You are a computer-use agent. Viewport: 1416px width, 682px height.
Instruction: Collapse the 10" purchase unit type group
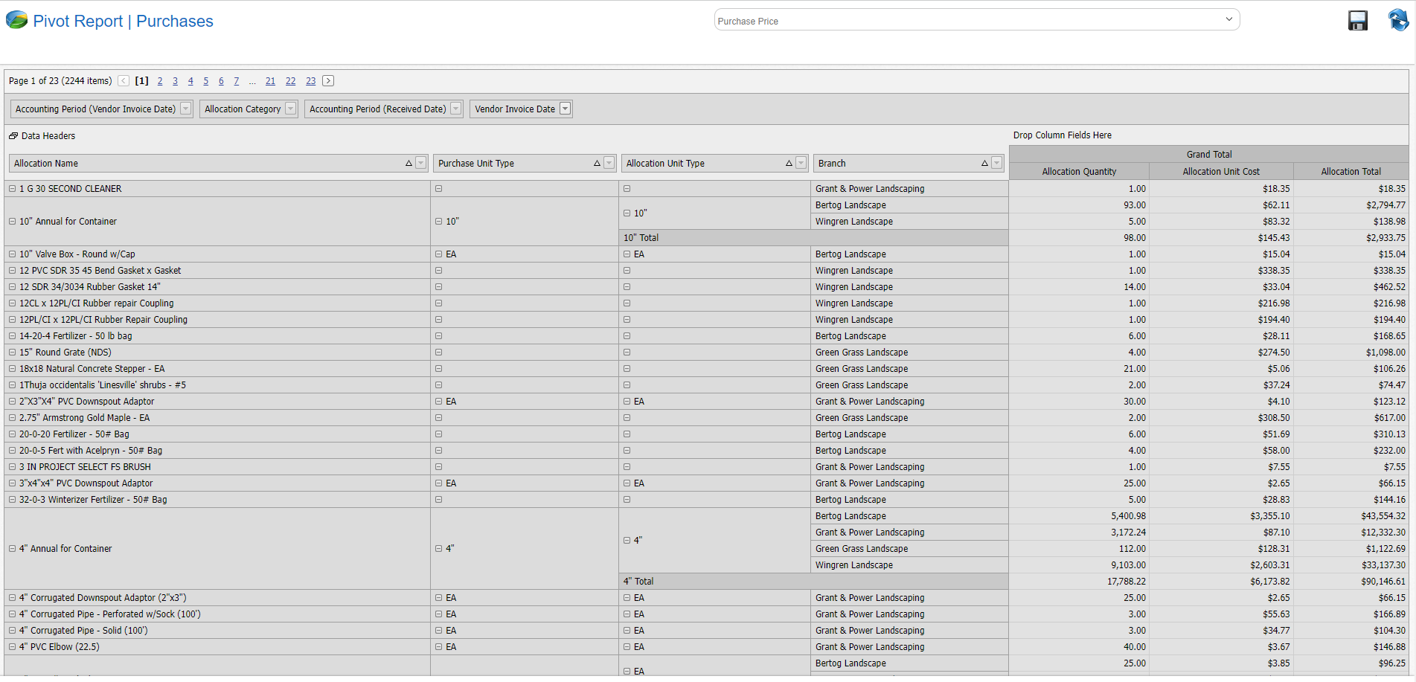[x=438, y=222]
